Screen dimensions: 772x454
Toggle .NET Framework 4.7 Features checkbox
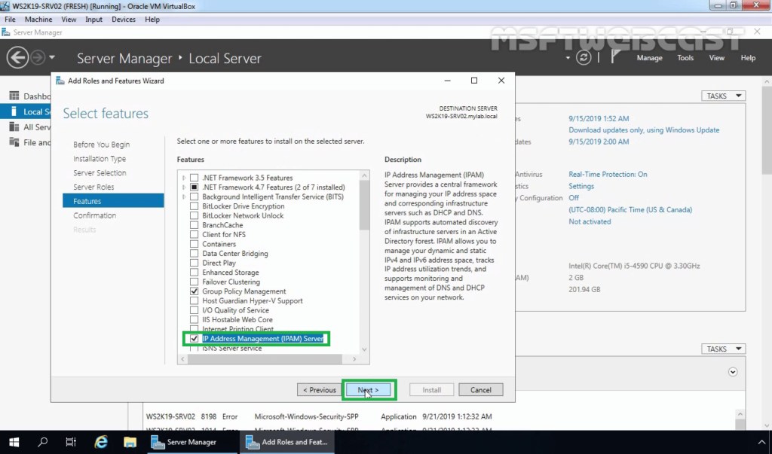click(194, 187)
